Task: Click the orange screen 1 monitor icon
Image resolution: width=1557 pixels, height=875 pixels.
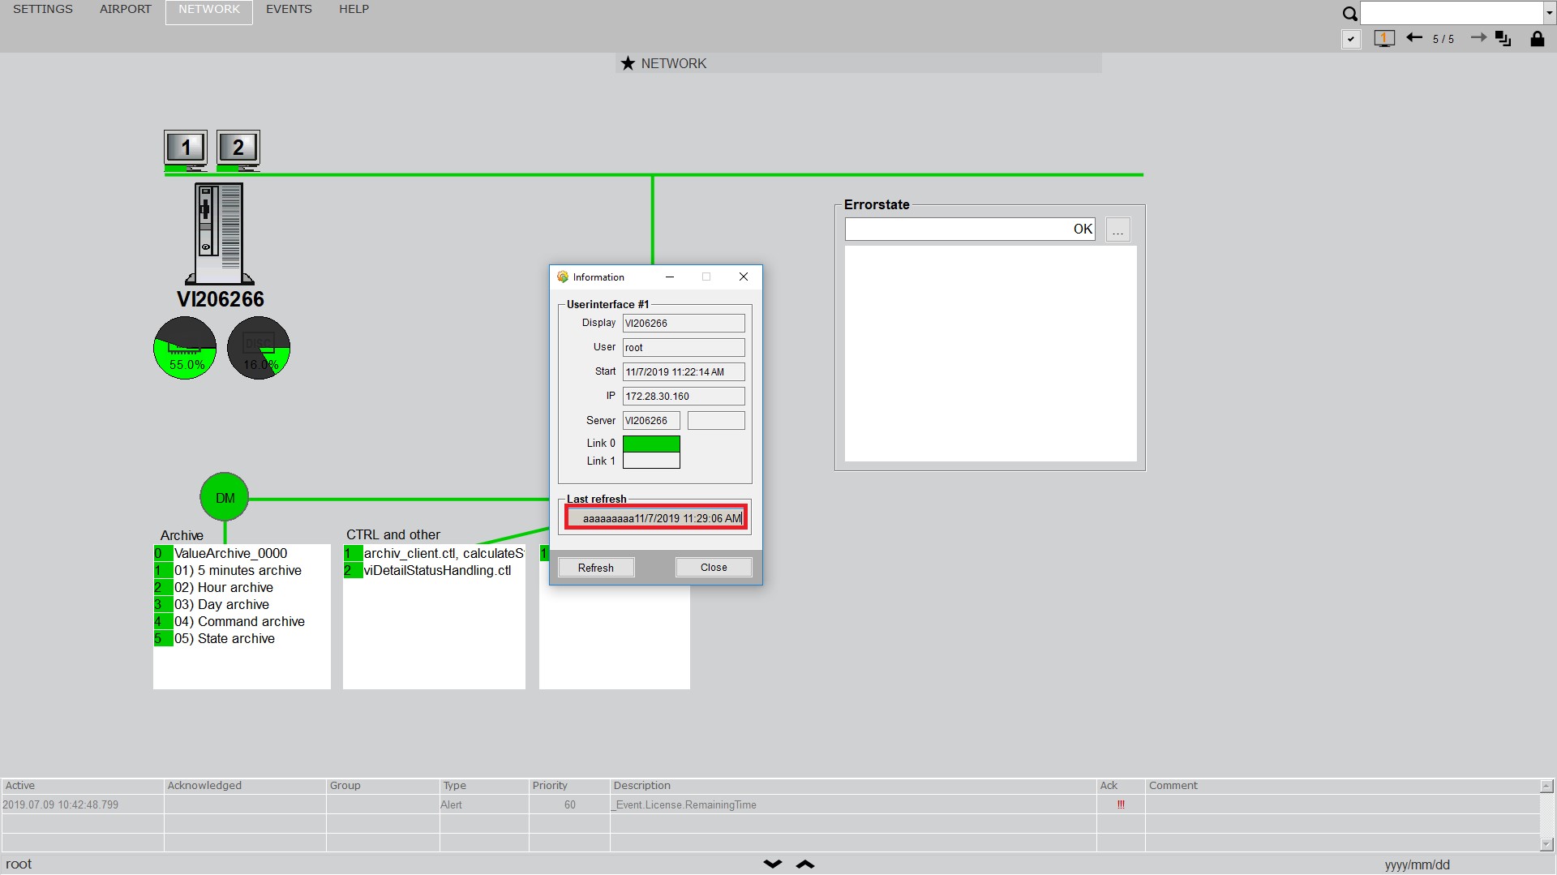Action: (1384, 39)
